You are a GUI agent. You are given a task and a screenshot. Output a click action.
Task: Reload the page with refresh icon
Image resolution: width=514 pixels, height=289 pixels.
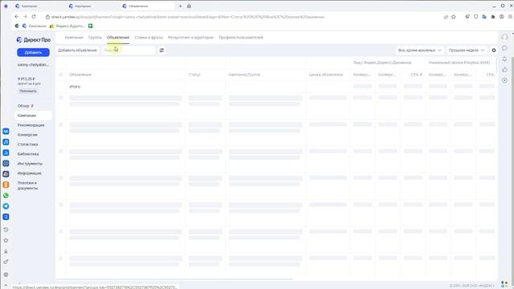34,17
